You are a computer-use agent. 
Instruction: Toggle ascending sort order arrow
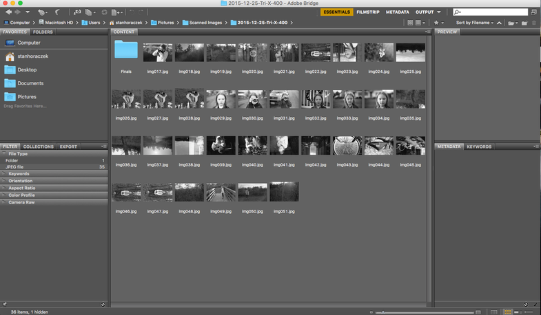500,23
